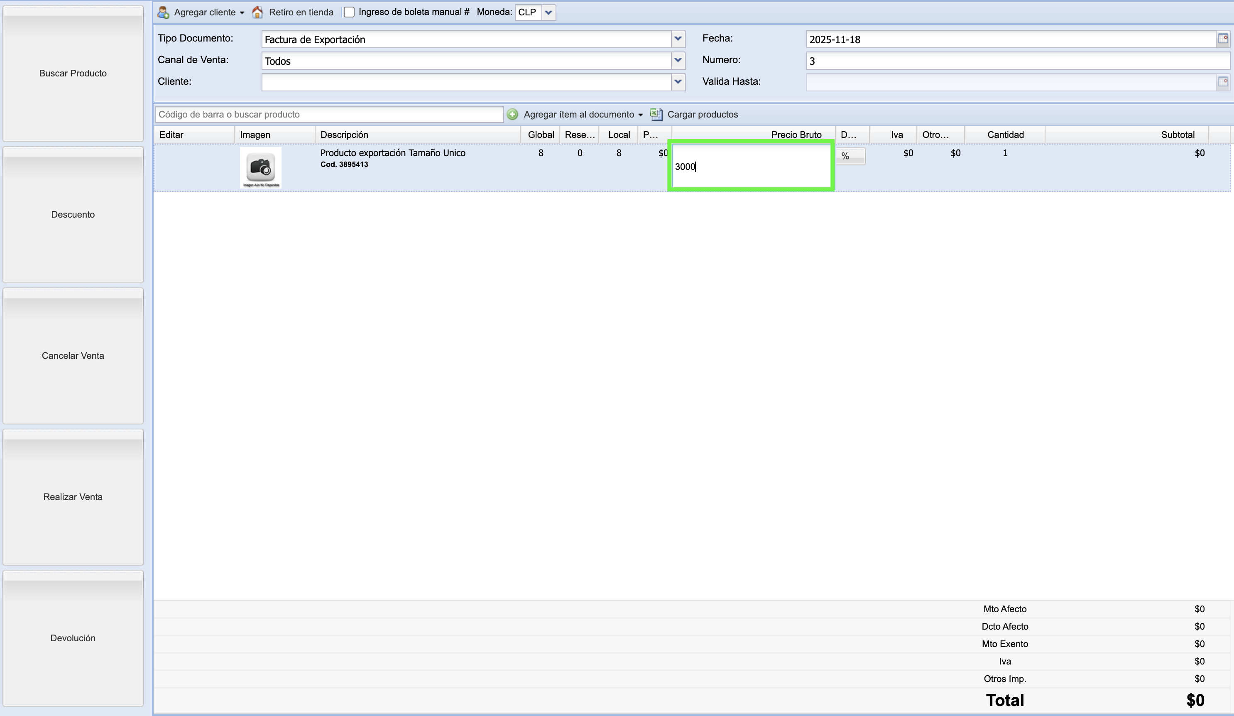Click the Retiro en tienda house icon
This screenshot has height=716, width=1234.
[257, 12]
